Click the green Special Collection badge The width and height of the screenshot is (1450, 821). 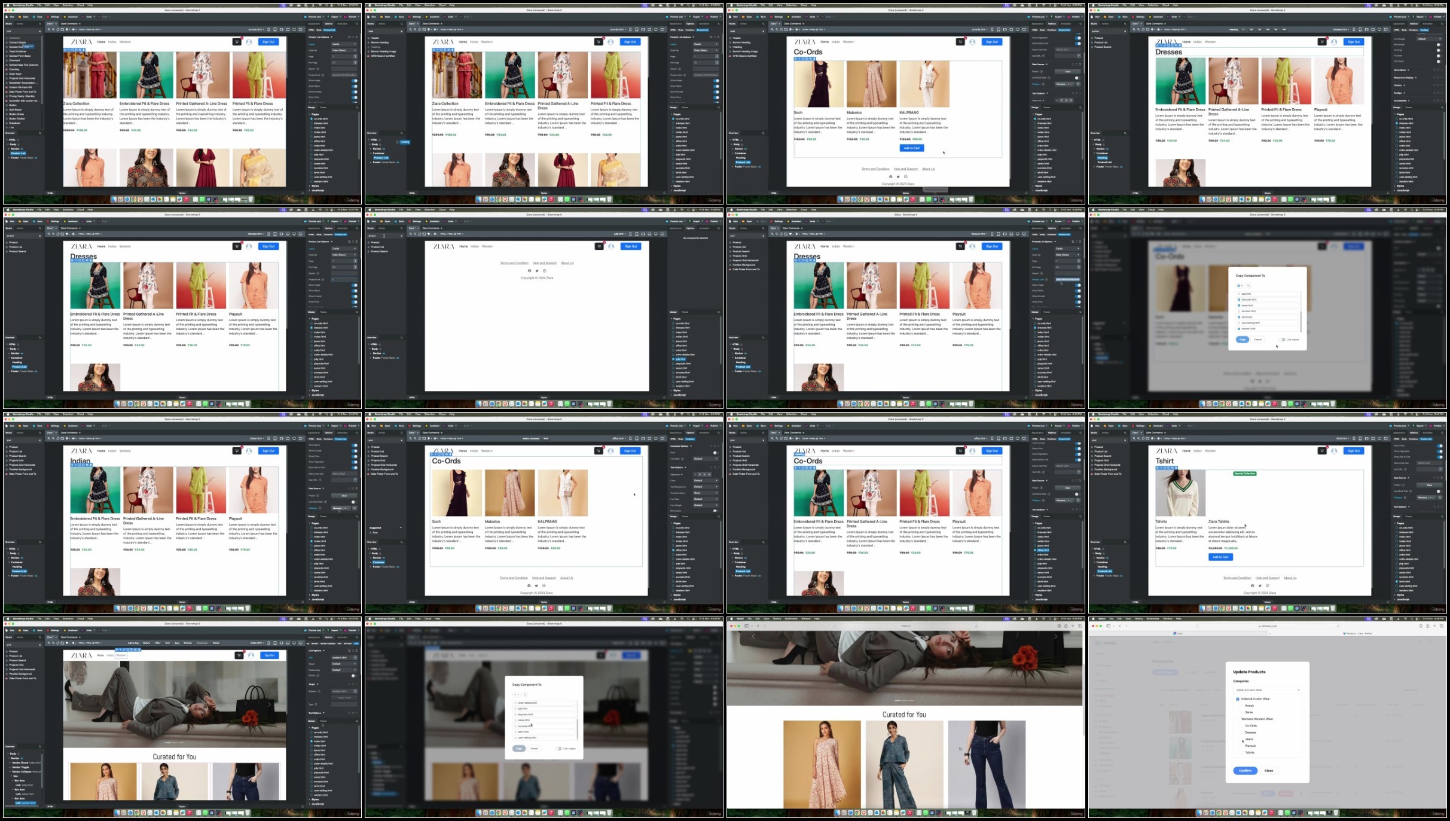(x=1245, y=473)
